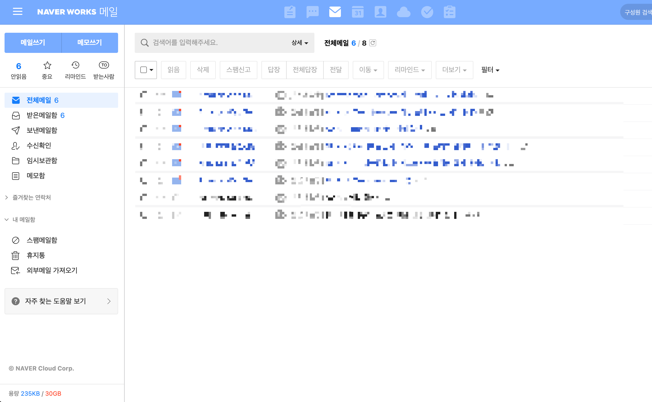Open the 필터 filter dropdown
The height and width of the screenshot is (402, 652).
point(490,70)
